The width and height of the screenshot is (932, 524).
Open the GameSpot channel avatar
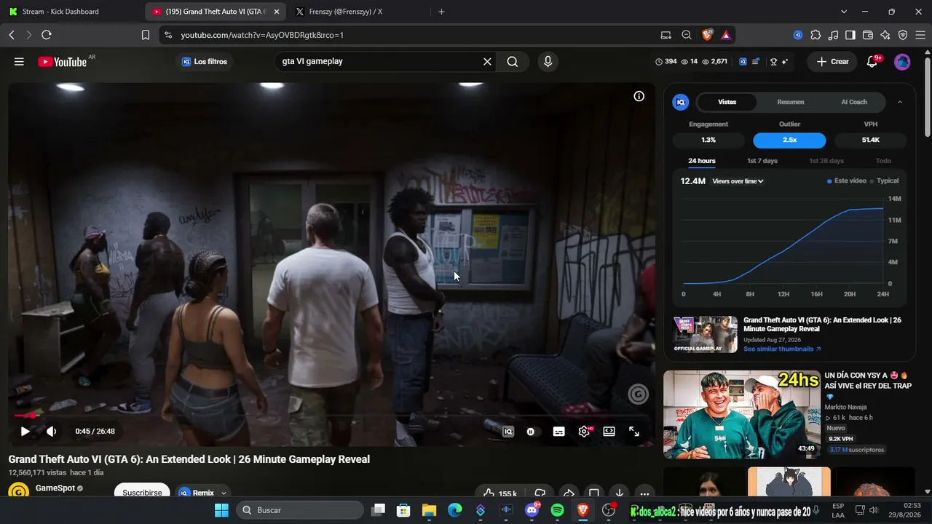(x=18, y=491)
